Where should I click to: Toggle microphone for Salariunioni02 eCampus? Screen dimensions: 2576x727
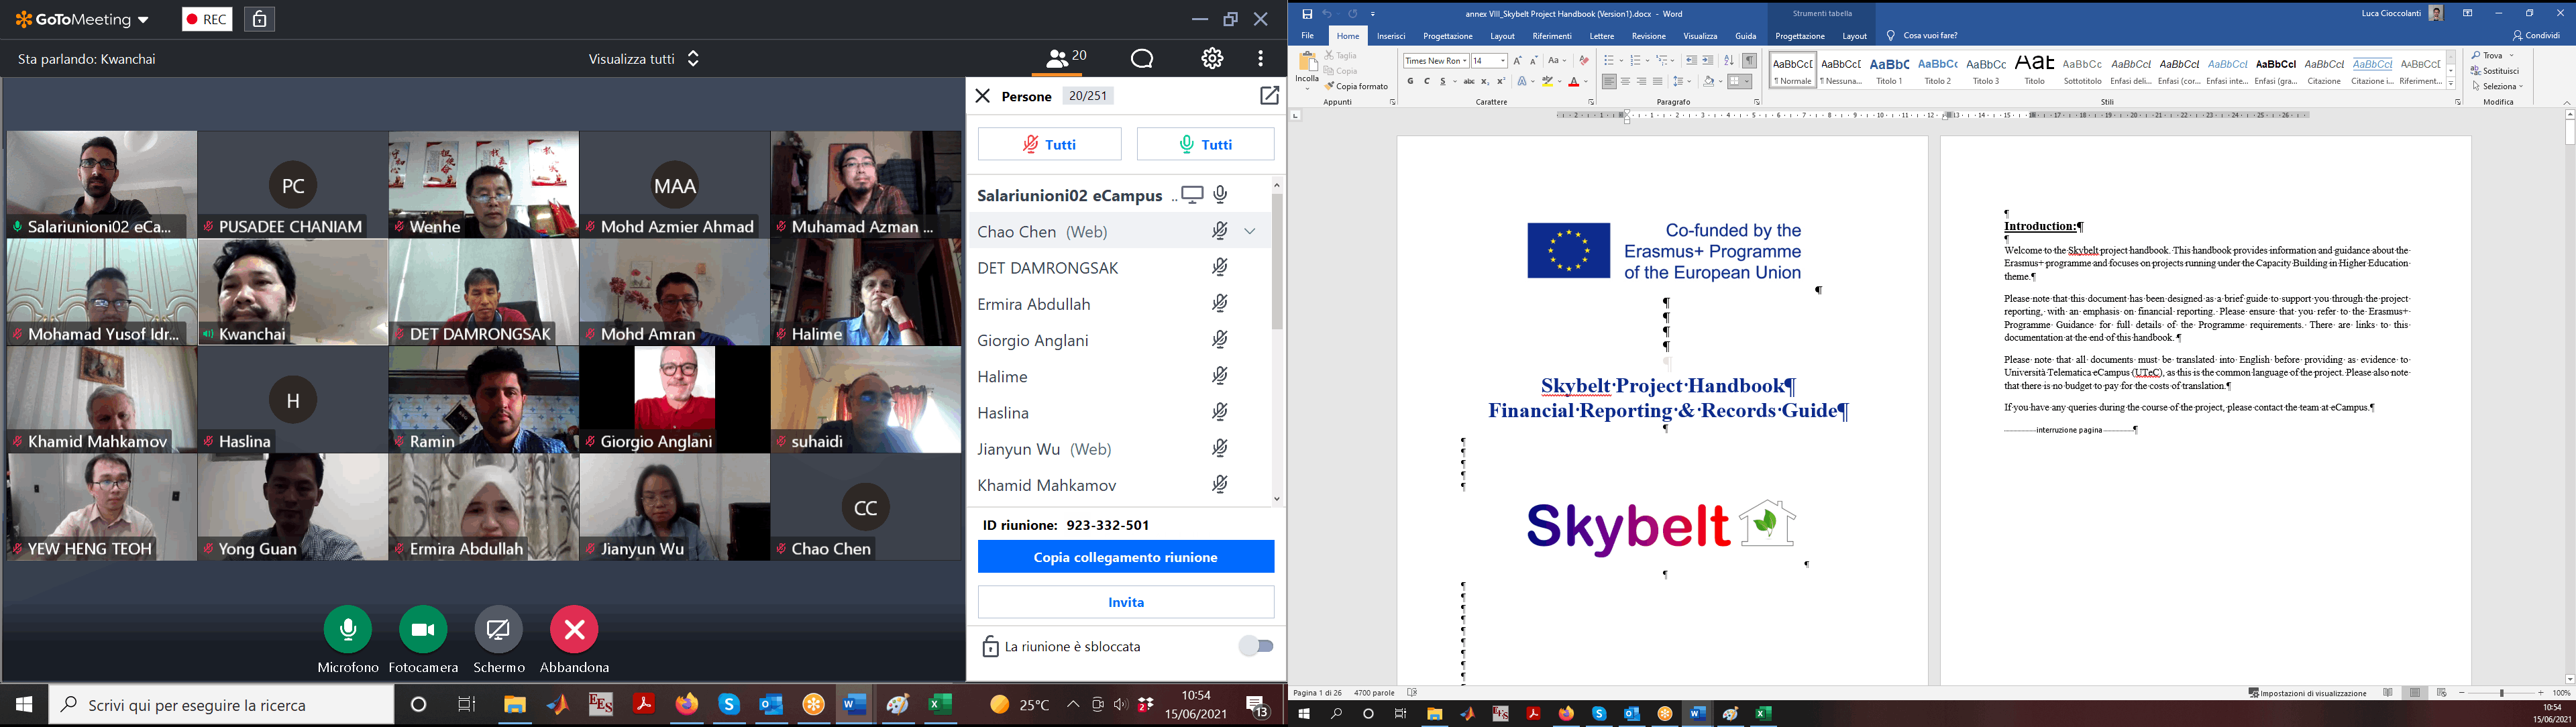point(1221,194)
